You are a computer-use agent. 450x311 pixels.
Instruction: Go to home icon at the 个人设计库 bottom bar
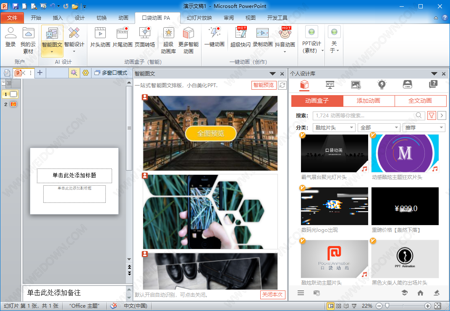click(421, 293)
